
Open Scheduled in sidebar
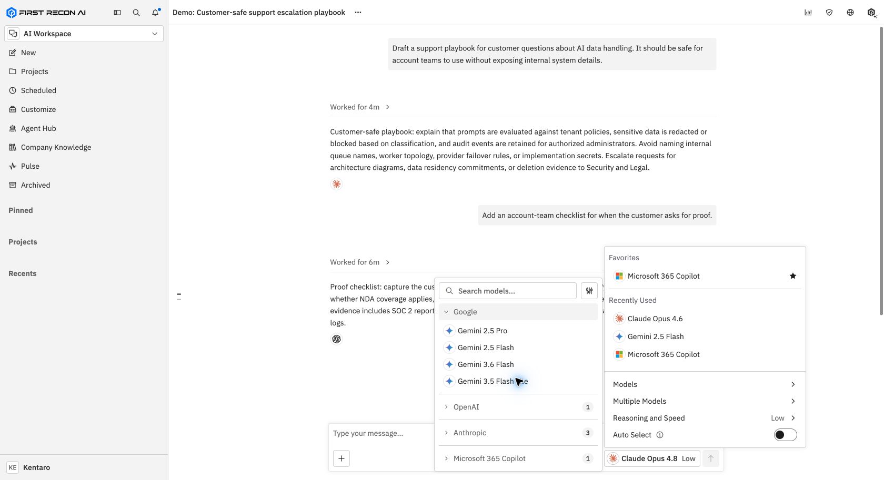84,90
